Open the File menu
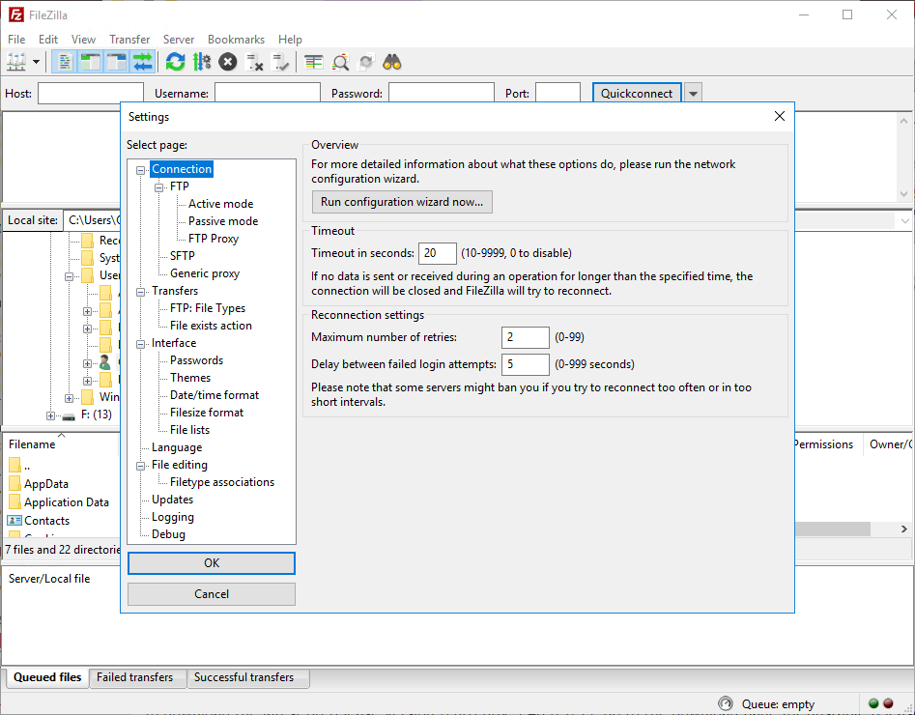Screen dimensions: 915x715 pos(16,39)
